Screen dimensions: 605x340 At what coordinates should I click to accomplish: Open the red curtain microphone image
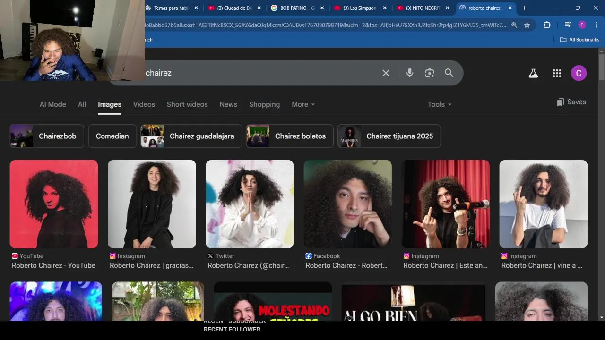click(446, 204)
